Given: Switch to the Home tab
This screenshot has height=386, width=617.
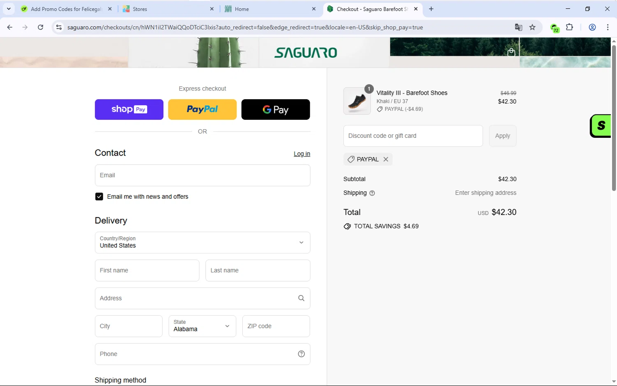Looking at the screenshot, I should click(271, 9).
